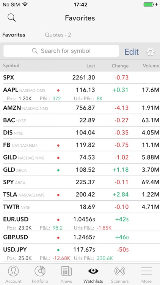
Task: Tap USD.JPY Urlz P&L 230.6K
Action: click(x=105, y=258)
